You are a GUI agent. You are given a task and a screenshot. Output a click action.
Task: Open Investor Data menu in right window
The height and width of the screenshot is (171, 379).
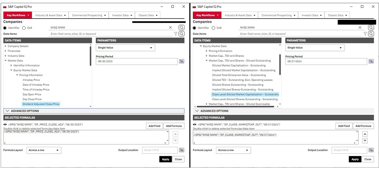point(311,15)
